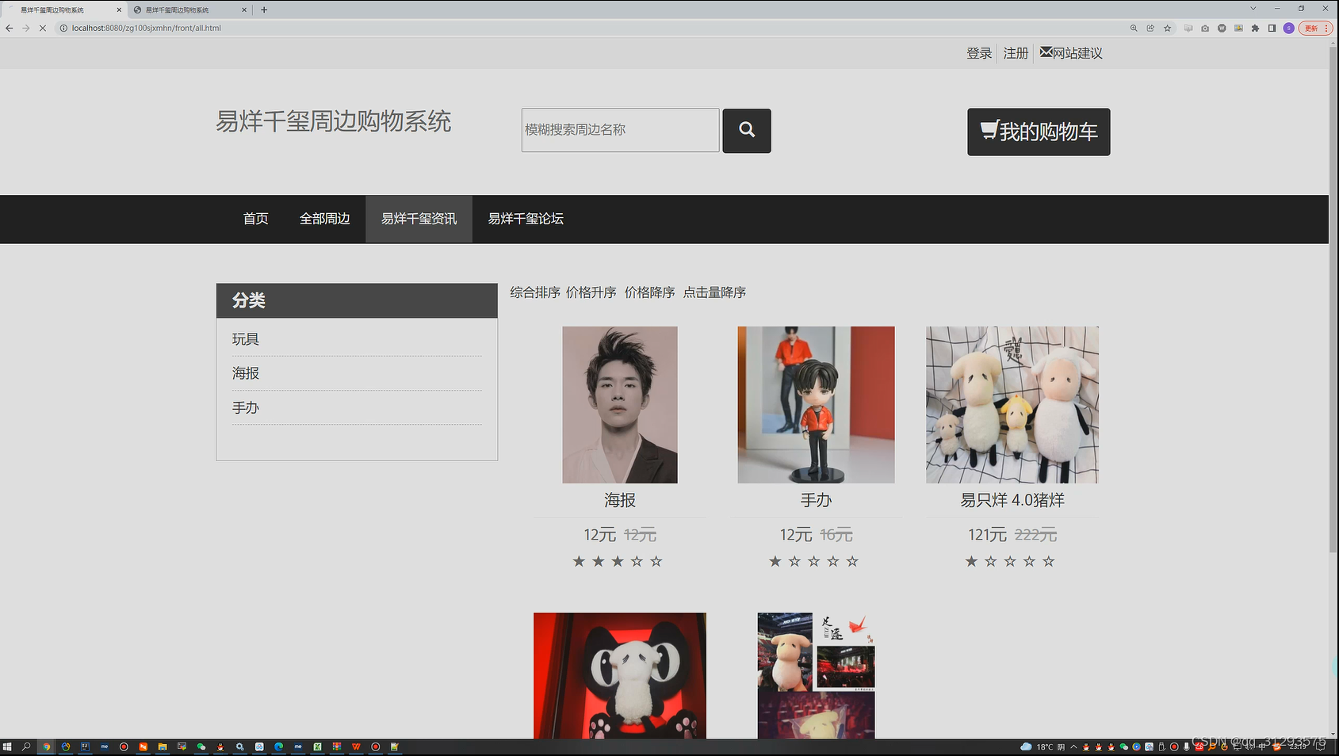Click the WPS icon in taskbar
Viewport: 1339px width, 756px height.
click(x=356, y=746)
